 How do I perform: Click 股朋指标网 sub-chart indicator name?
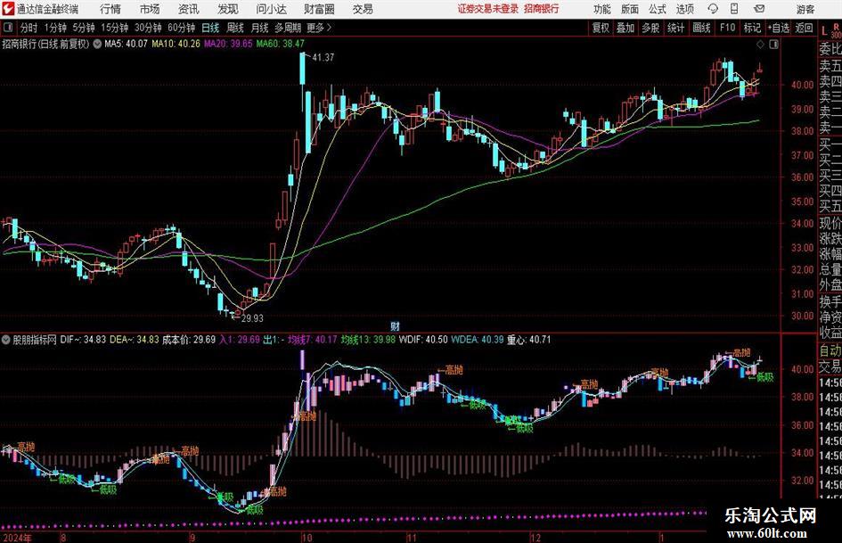coord(35,340)
